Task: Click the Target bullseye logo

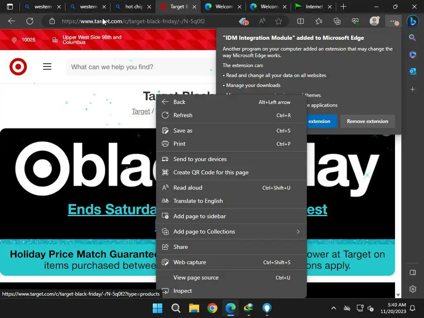Action: point(18,67)
